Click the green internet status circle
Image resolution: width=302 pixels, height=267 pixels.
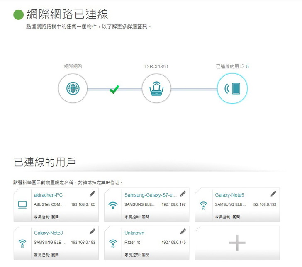(18, 15)
